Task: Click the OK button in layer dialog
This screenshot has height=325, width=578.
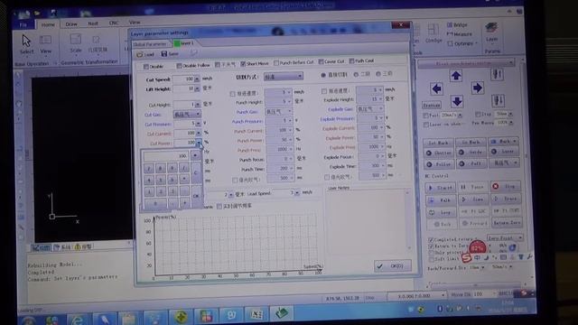Action: (393, 265)
